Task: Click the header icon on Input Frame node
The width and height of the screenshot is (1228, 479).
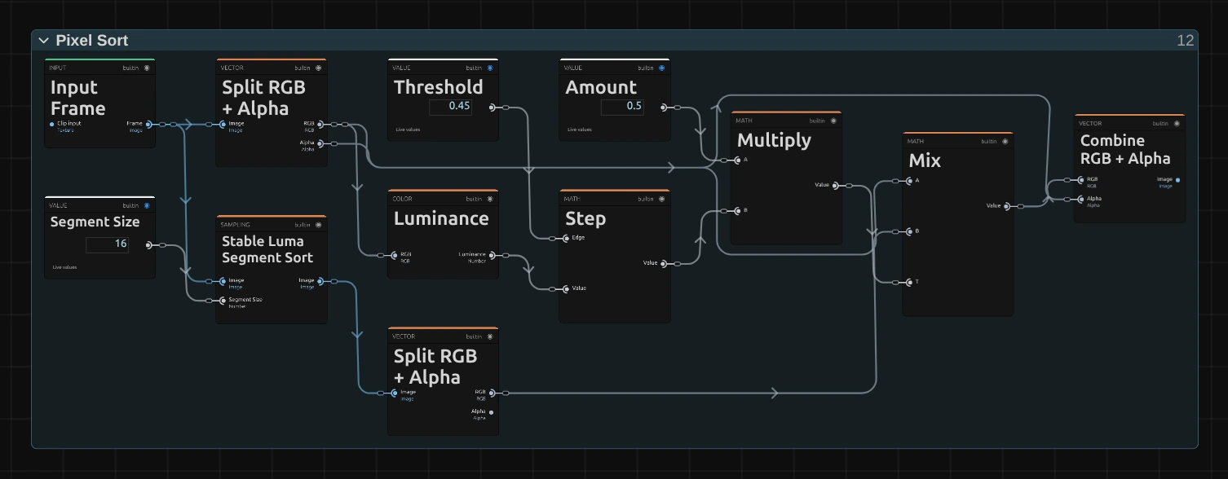Action: 147,68
